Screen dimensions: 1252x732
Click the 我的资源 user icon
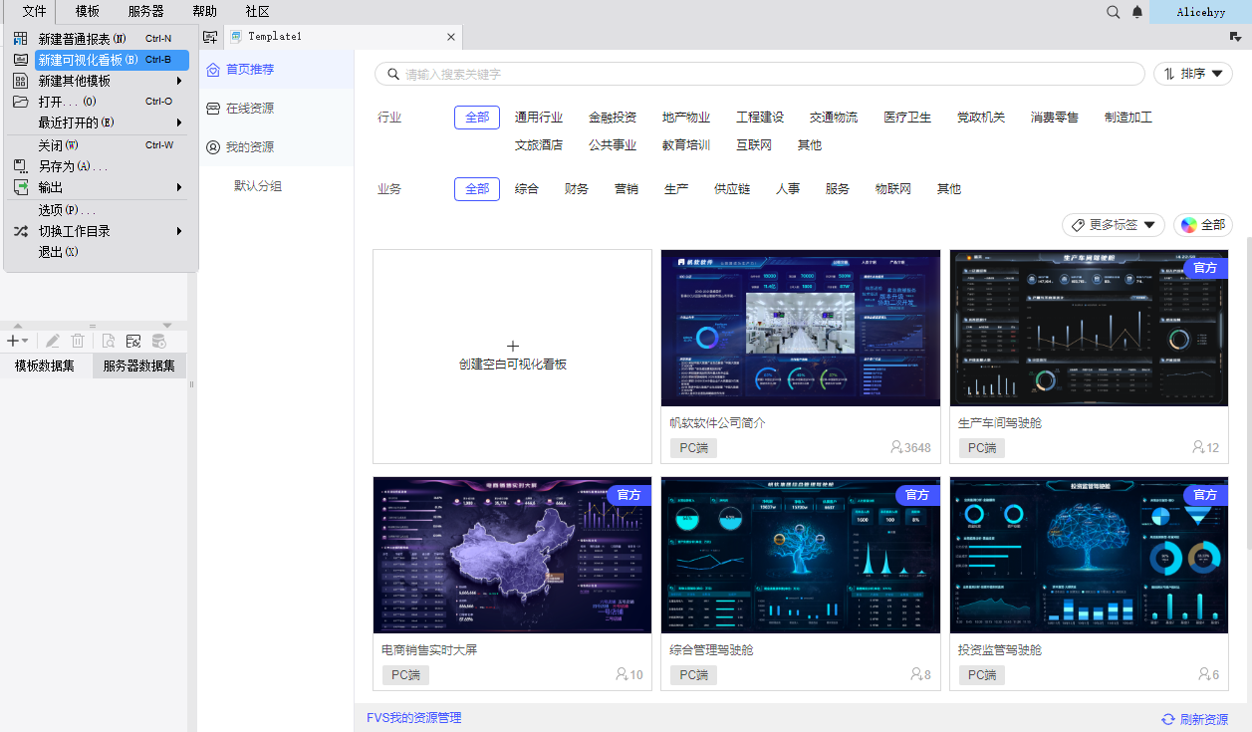[x=212, y=147]
